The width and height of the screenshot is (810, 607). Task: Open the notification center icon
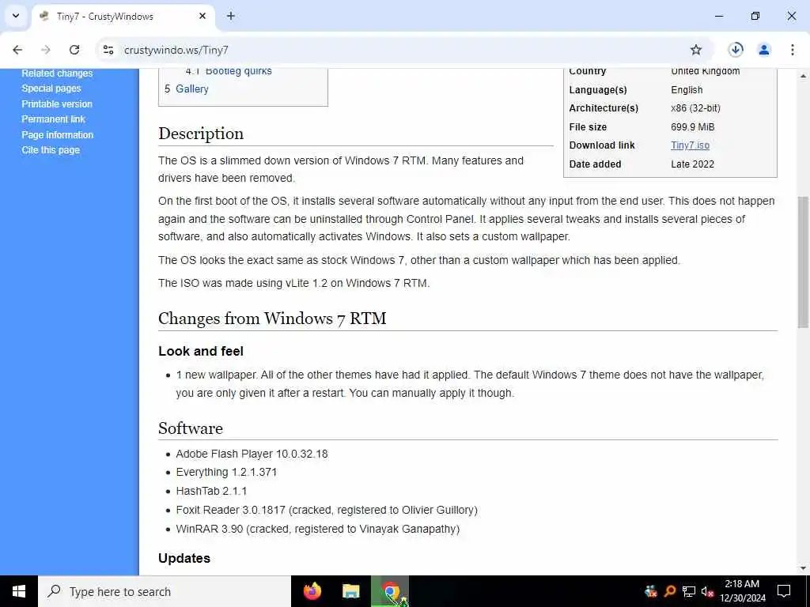(x=784, y=591)
